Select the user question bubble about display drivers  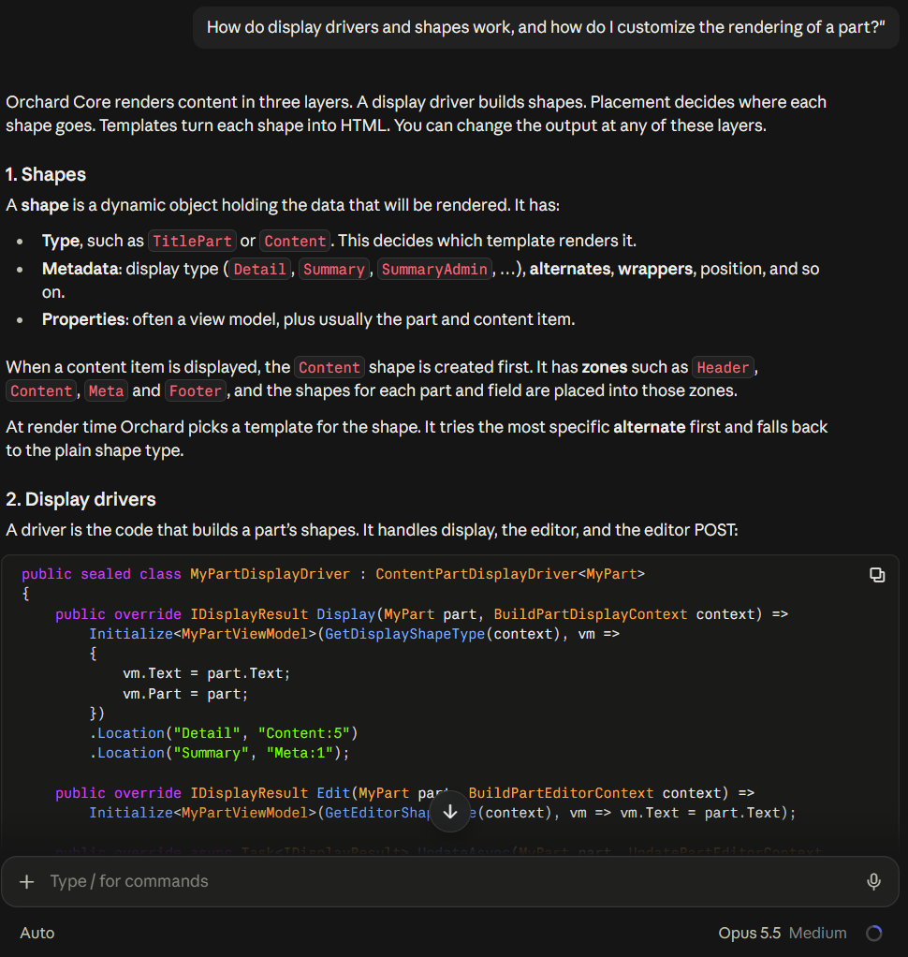(x=546, y=27)
